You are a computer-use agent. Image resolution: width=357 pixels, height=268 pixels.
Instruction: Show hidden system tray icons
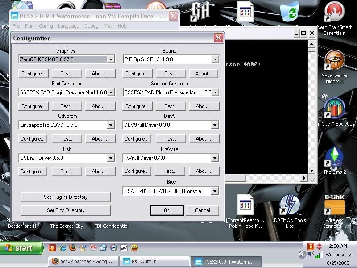(x=302, y=255)
